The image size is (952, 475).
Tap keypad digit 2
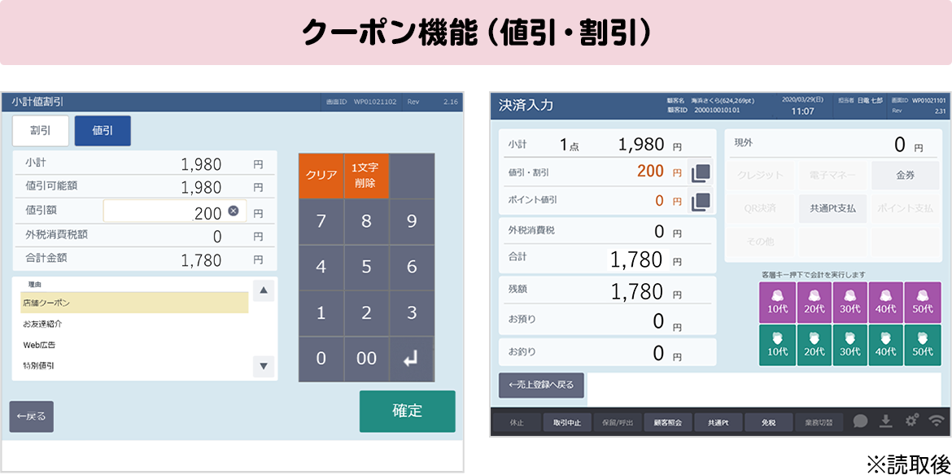pos(366,313)
